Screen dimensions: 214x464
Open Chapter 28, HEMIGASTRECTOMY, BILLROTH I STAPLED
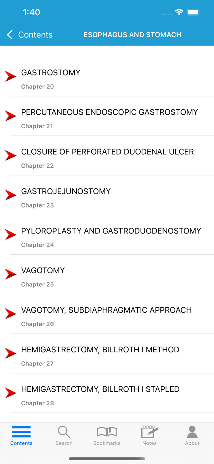point(100,389)
